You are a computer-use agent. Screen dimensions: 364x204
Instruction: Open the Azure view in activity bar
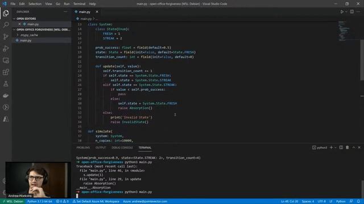[6, 119]
